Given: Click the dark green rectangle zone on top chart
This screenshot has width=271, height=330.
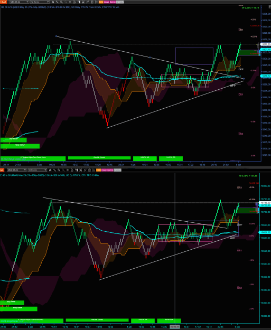Looking at the screenshot, I should (x=248, y=53).
